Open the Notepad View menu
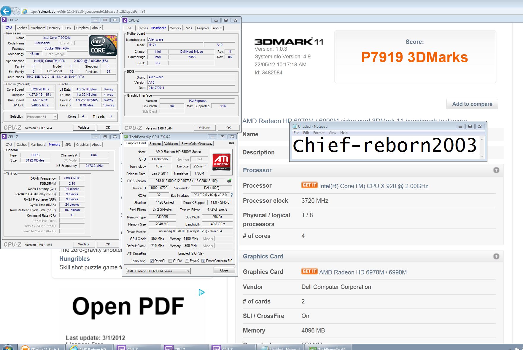523x350 pixels. pyautogui.click(x=333, y=133)
